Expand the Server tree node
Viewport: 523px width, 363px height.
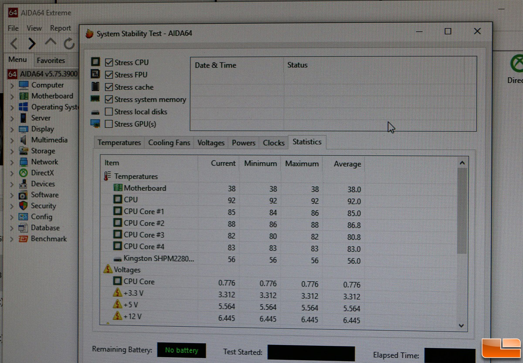click(x=12, y=118)
